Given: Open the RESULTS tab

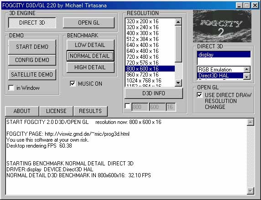Looking at the screenshot, I should coord(90,111).
